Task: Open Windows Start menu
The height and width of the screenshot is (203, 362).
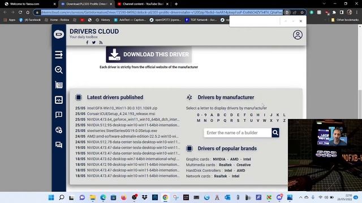Action: click(51, 197)
